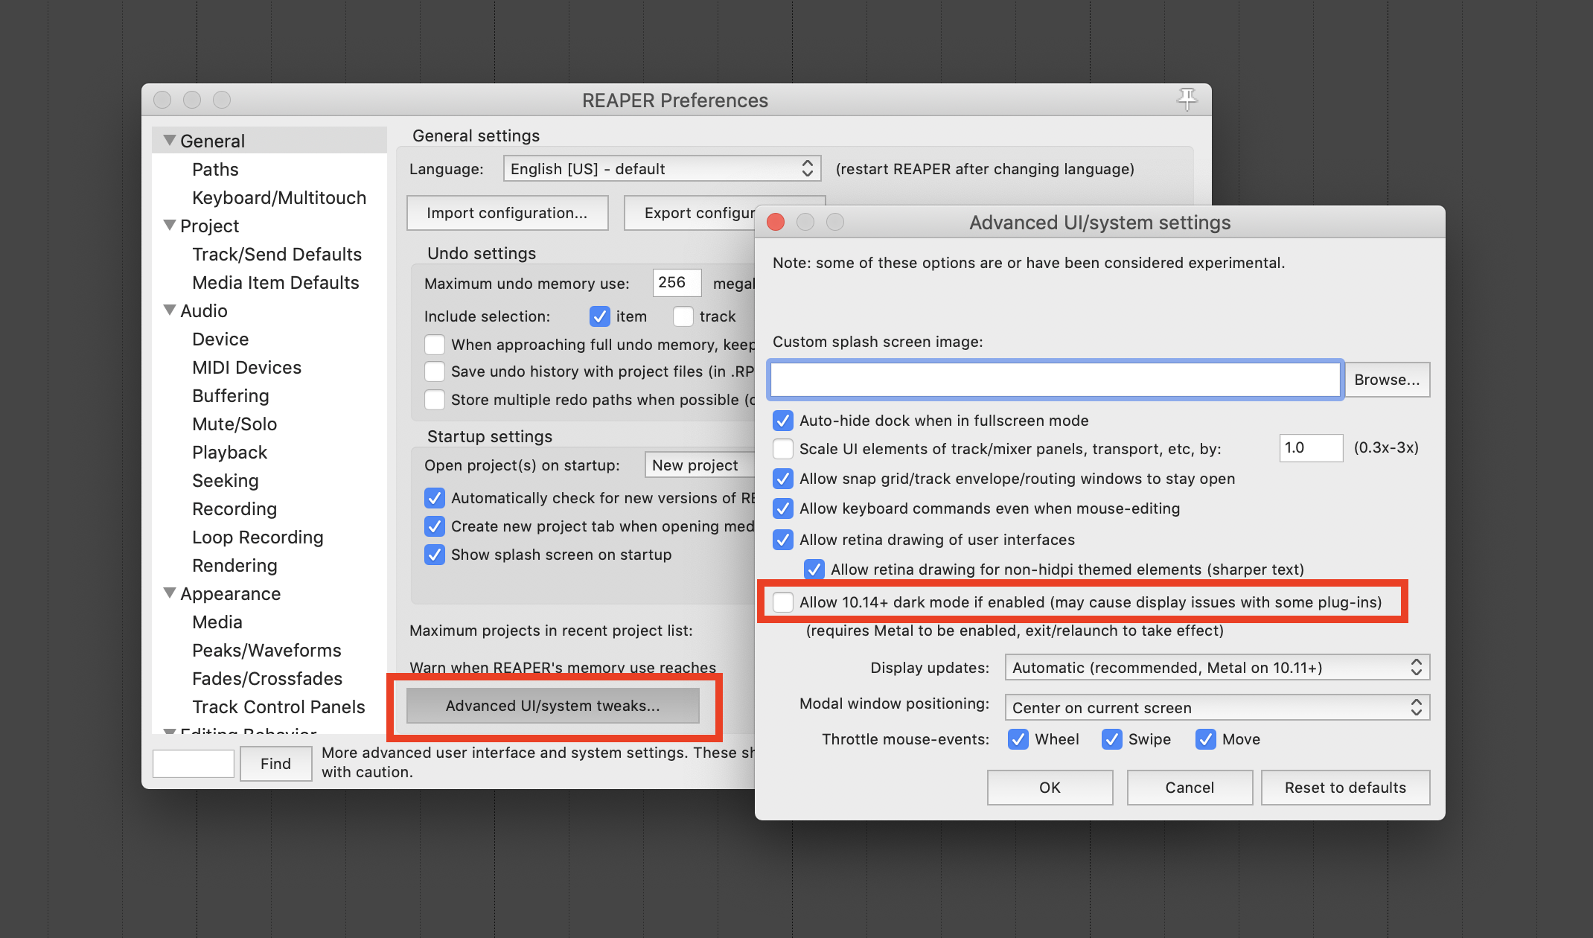Select Media Item Defaults page
Screen dimensions: 1593x938
tap(275, 282)
